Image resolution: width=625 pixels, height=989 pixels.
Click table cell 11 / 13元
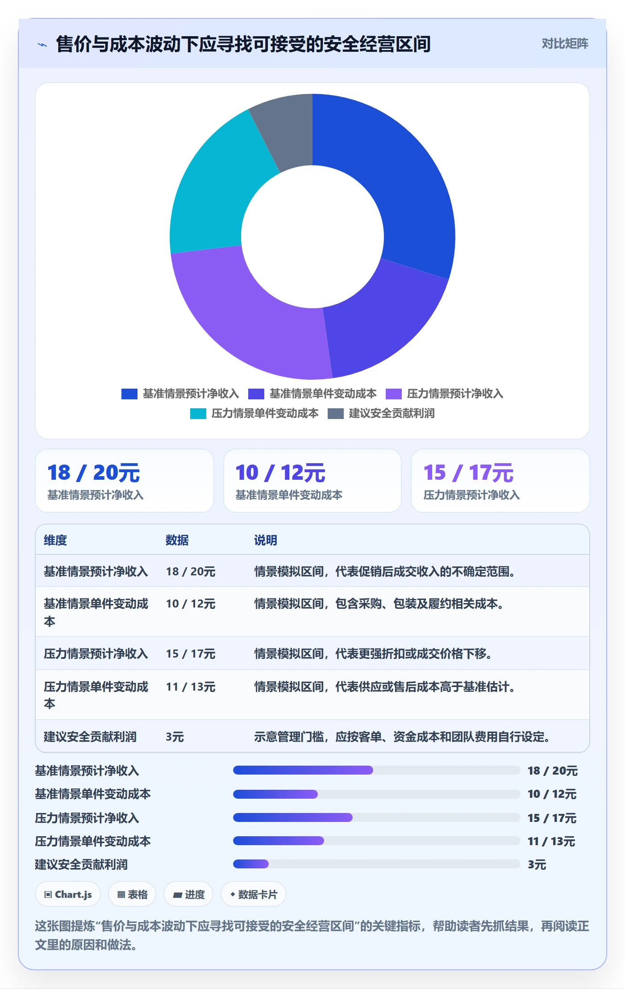(x=191, y=687)
